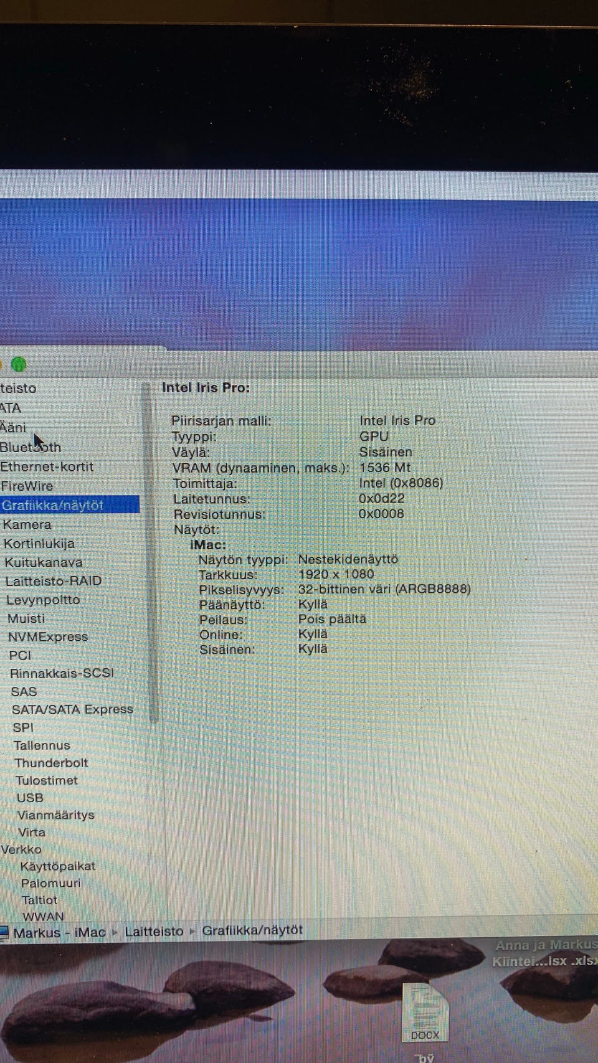The height and width of the screenshot is (1063, 598).
Task: Click the Pois päältä mirroring value
Action: click(x=333, y=619)
